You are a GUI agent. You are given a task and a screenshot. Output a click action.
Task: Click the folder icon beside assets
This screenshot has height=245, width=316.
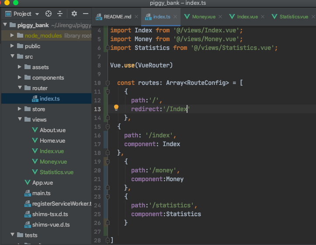tap(28, 67)
